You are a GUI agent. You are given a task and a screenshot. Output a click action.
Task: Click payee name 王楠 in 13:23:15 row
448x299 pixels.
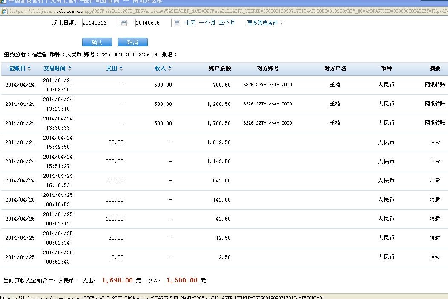tap(335, 104)
